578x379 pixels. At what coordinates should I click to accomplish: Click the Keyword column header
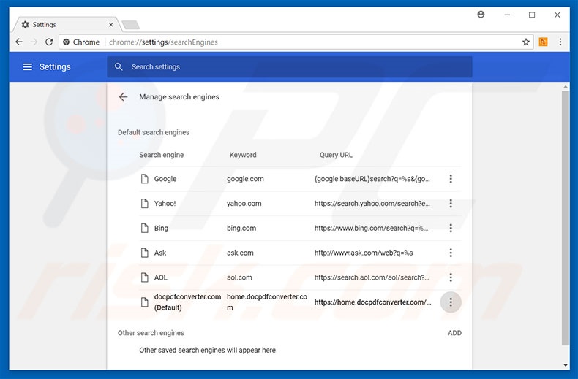pyautogui.click(x=243, y=155)
